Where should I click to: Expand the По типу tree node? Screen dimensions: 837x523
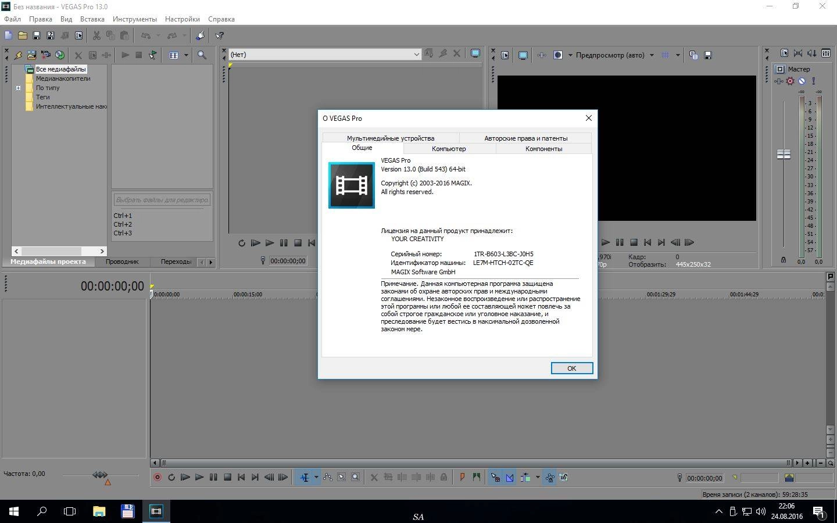click(x=18, y=88)
